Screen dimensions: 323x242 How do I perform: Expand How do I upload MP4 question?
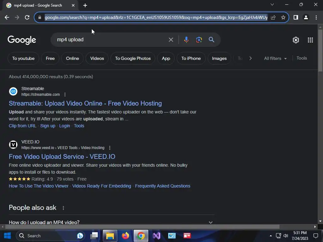pos(111,222)
